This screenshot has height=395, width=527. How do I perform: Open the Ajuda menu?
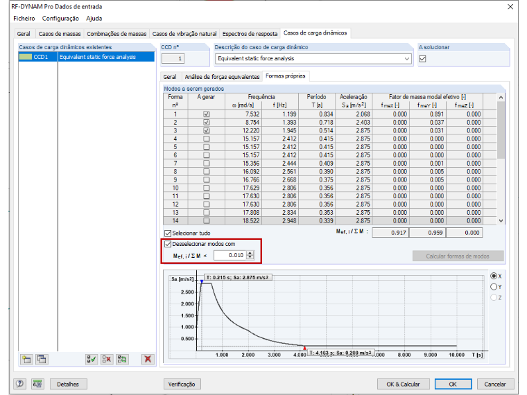point(94,19)
